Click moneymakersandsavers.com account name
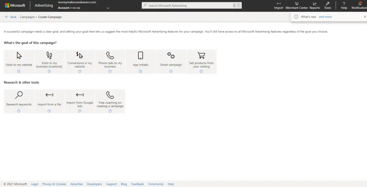367x187 pixels. (x=77, y=3)
